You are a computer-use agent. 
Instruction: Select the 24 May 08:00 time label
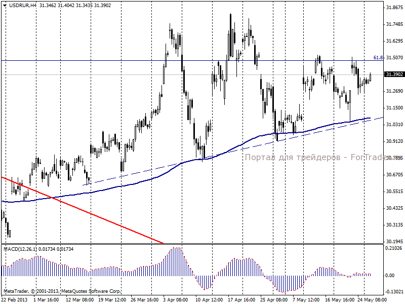click(372, 300)
